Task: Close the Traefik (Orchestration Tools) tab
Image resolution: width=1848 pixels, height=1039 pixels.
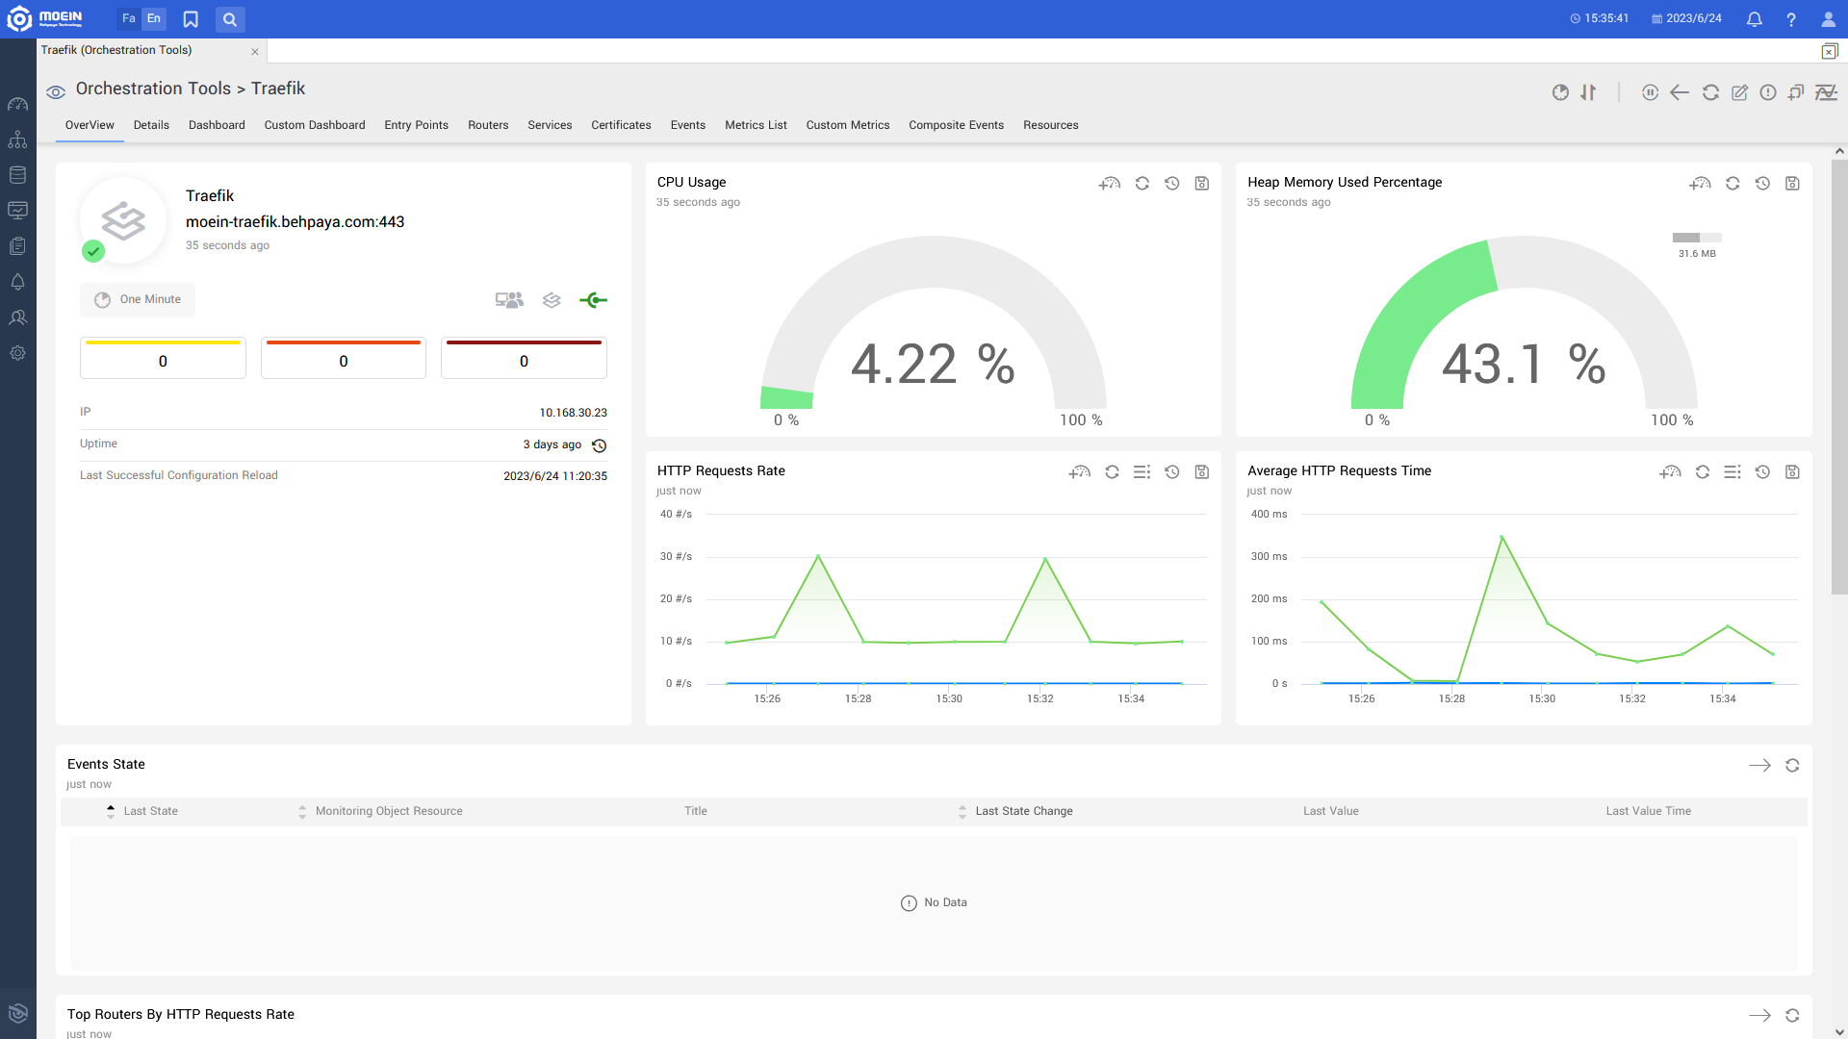Action: click(x=255, y=52)
